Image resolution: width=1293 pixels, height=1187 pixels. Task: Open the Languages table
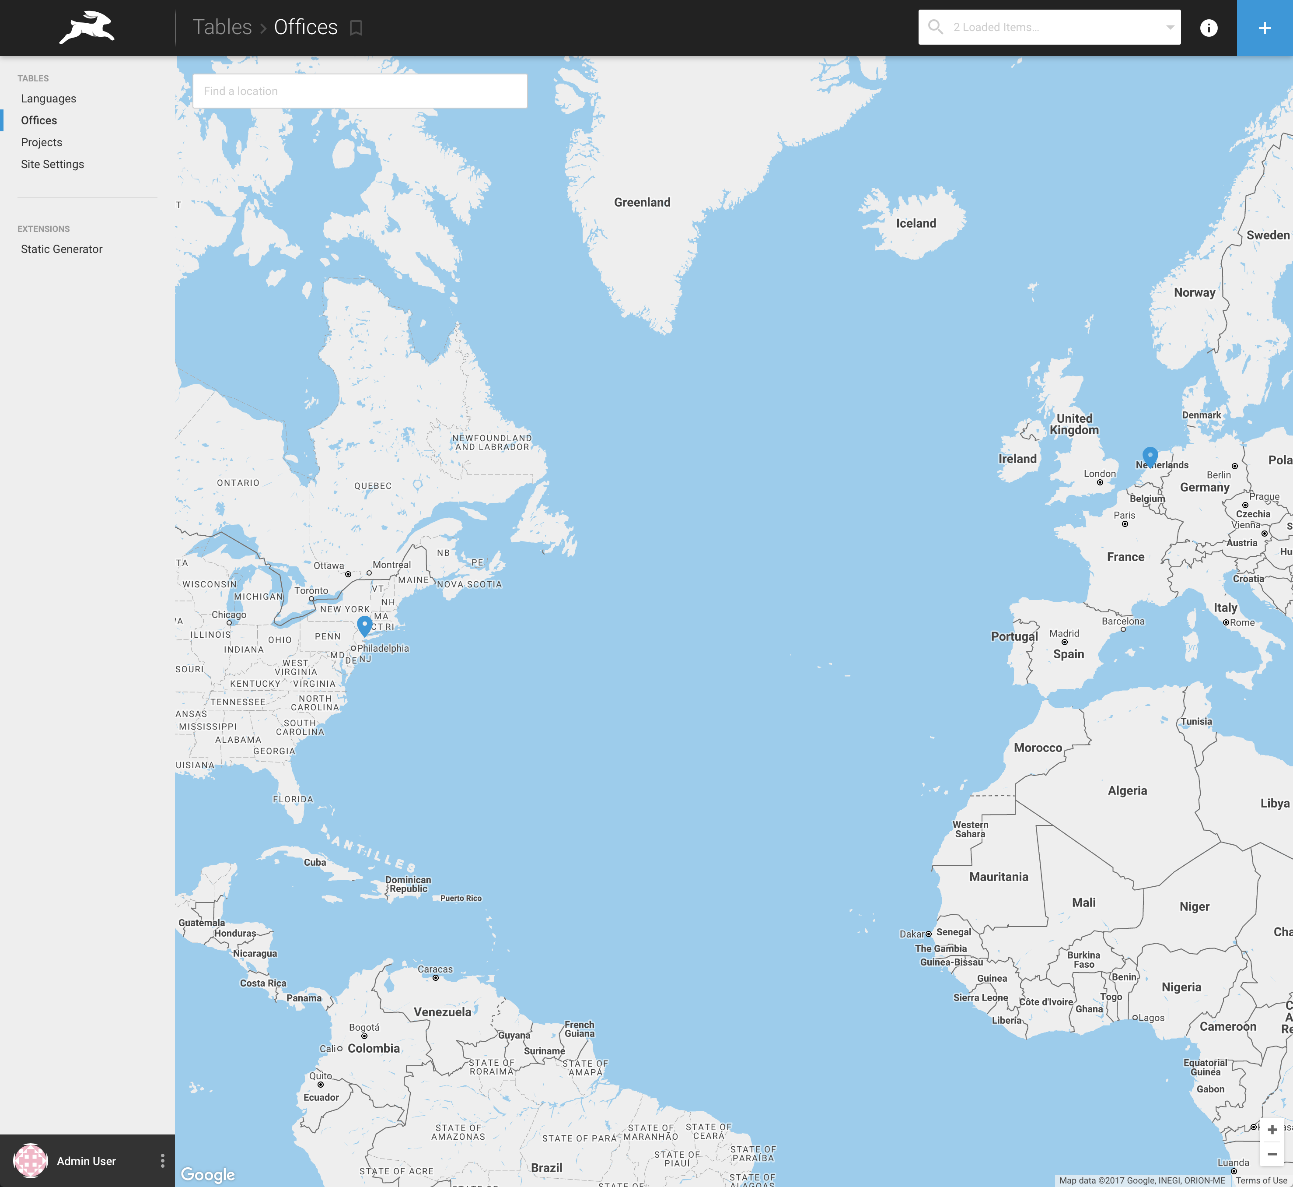(48, 98)
